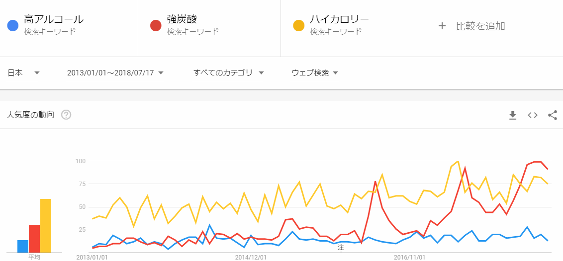Click the yellow average bar
Image resolution: width=563 pixels, height=261 pixels.
click(x=46, y=226)
